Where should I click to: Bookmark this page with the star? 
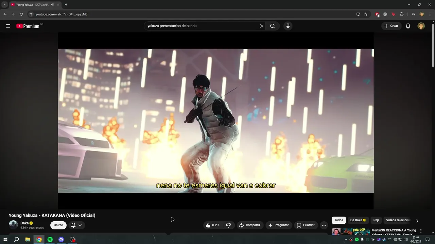click(366, 14)
